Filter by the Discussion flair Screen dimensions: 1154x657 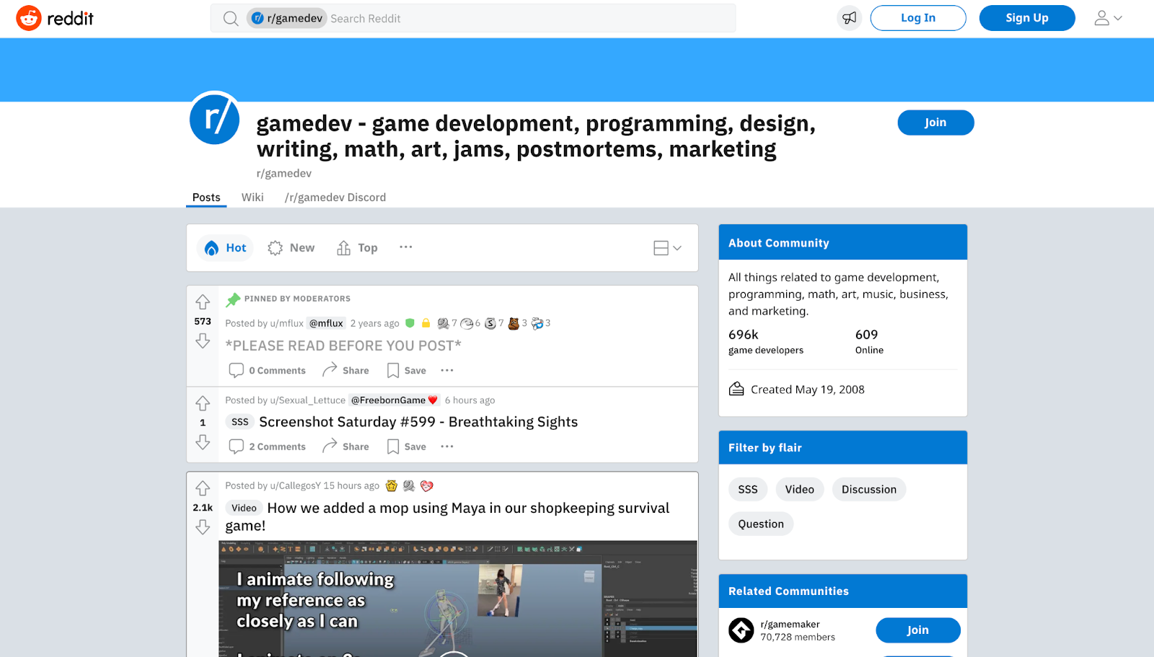(869, 490)
